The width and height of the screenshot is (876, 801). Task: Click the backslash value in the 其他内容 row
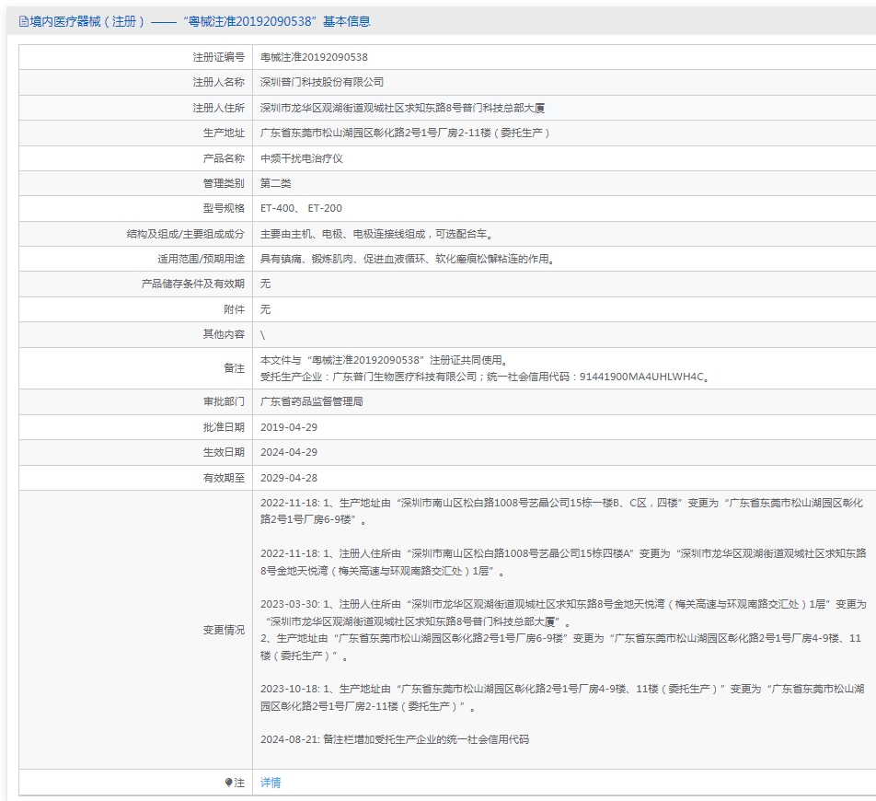[262, 335]
